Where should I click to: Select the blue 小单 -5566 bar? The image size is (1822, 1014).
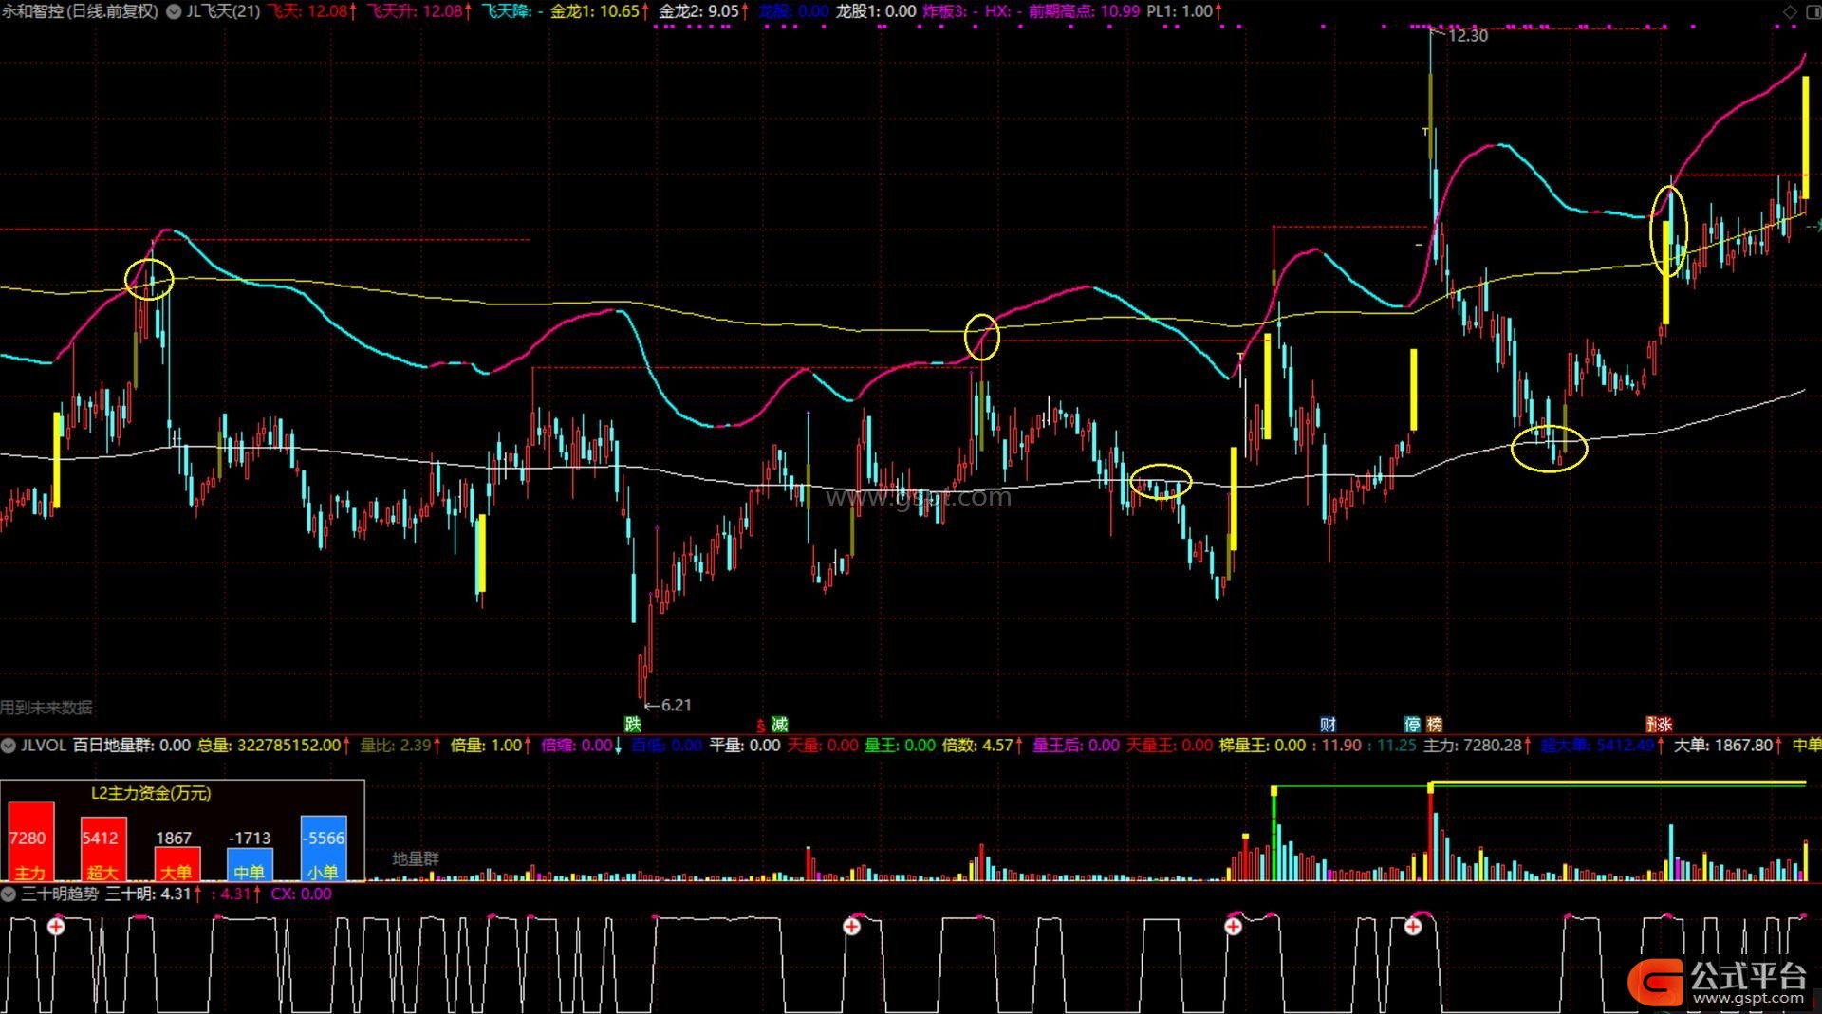coord(324,848)
